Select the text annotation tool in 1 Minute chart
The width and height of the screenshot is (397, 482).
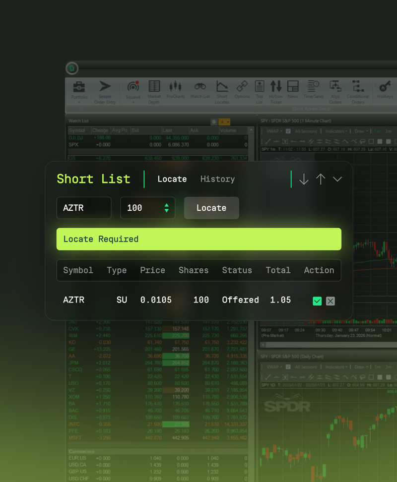point(285,141)
